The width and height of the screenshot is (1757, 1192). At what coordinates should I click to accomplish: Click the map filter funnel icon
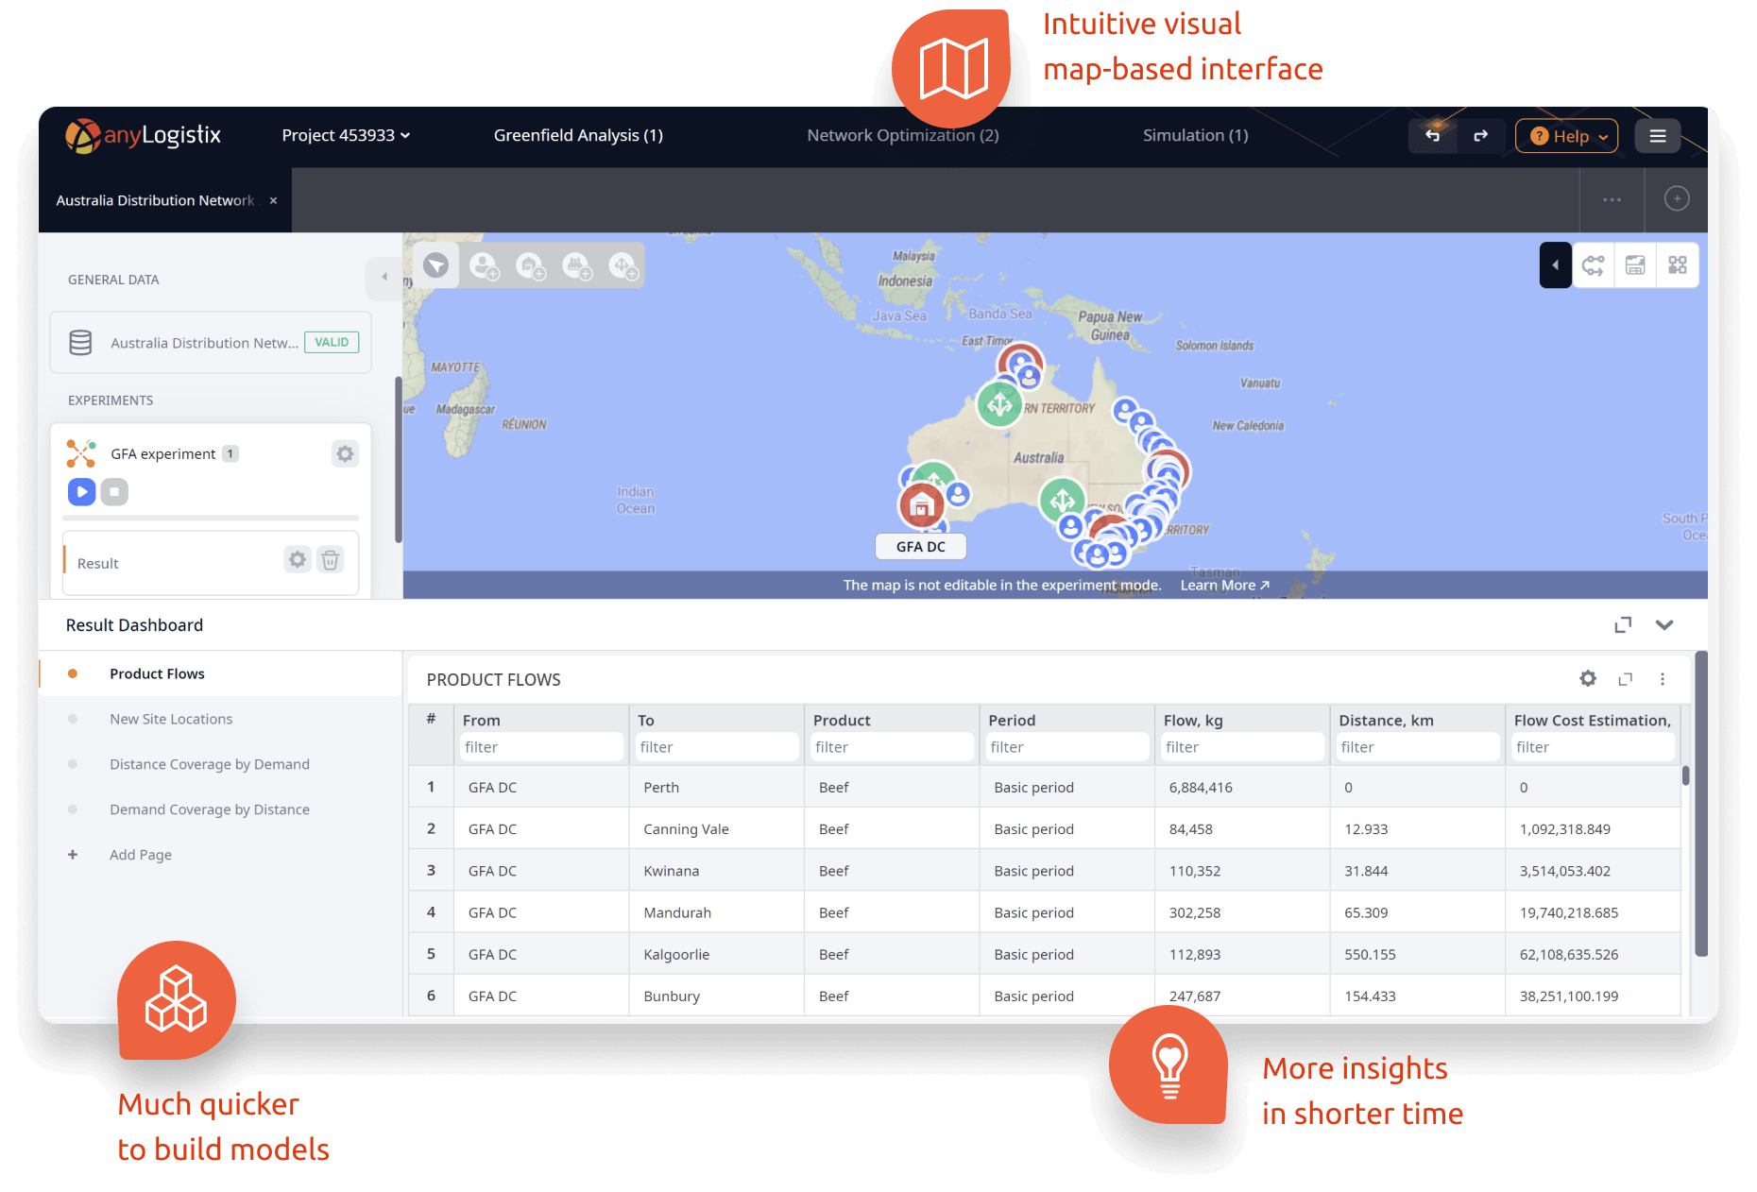[x=435, y=265]
